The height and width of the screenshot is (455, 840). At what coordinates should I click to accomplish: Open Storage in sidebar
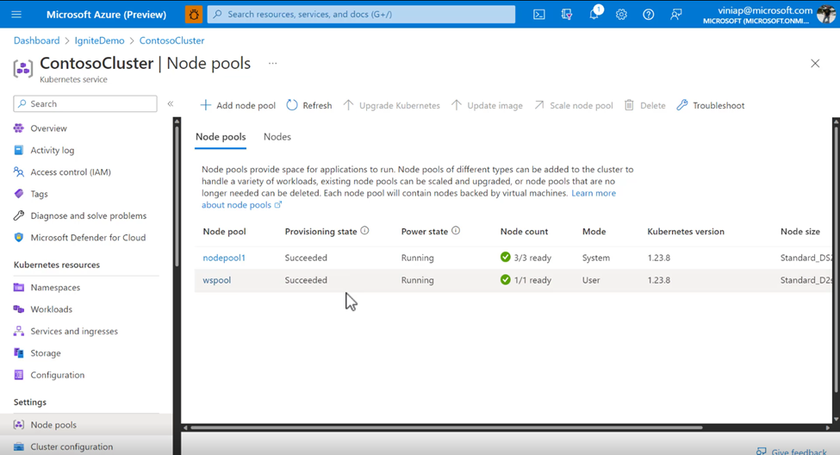coord(45,353)
